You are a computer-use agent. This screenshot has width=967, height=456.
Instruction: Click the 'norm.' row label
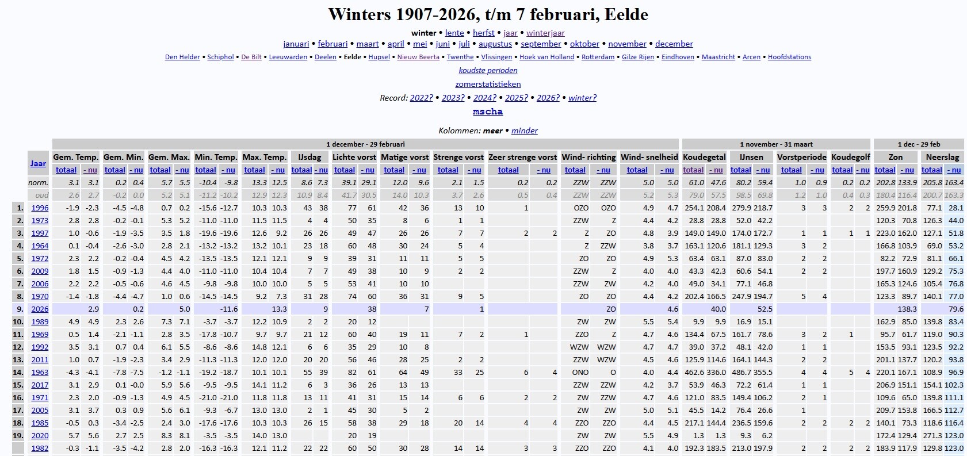click(x=39, y=182)
